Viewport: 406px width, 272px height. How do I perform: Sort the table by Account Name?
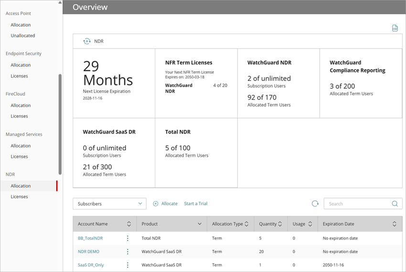coord(129,224)
